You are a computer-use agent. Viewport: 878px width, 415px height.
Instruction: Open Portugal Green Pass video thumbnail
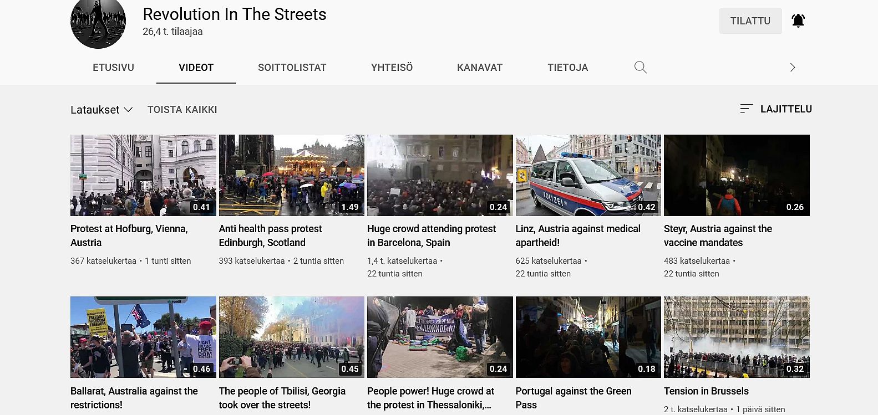coord(588,337)
